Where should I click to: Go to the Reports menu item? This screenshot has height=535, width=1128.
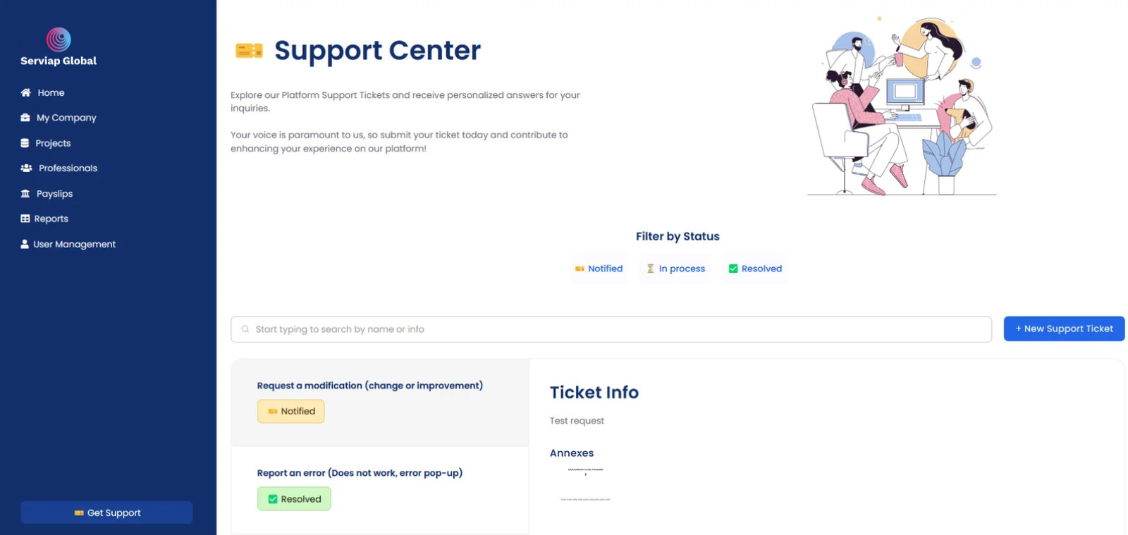click(x=51, y=219)
